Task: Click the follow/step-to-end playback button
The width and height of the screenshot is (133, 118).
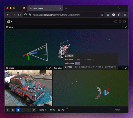Action: pos(13,110)
